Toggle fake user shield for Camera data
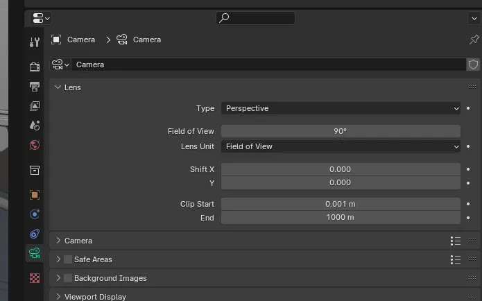Image resolution: width=482 pixels, height=301 pixels. pos(474,64)
